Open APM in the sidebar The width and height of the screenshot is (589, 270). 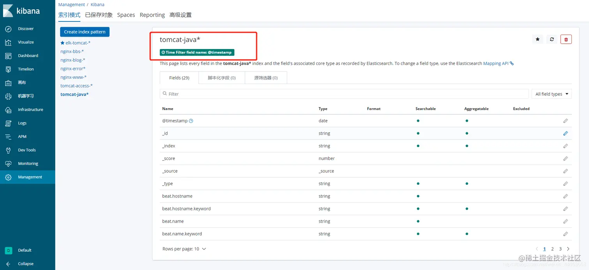[x=22, y=137]
